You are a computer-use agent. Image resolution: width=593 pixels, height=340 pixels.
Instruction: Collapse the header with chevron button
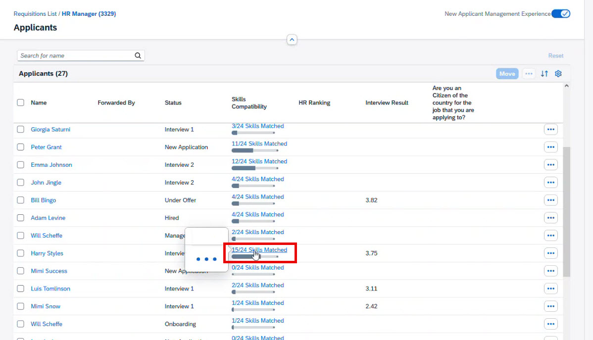[x=292, y=40]
